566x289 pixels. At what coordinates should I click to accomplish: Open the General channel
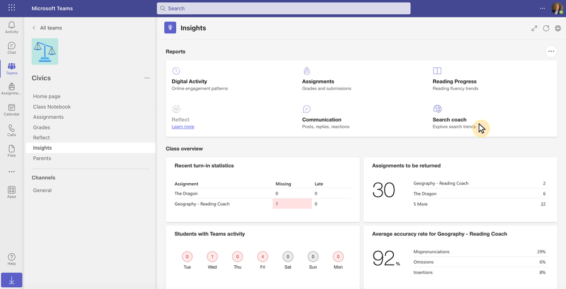coord(42,191)
